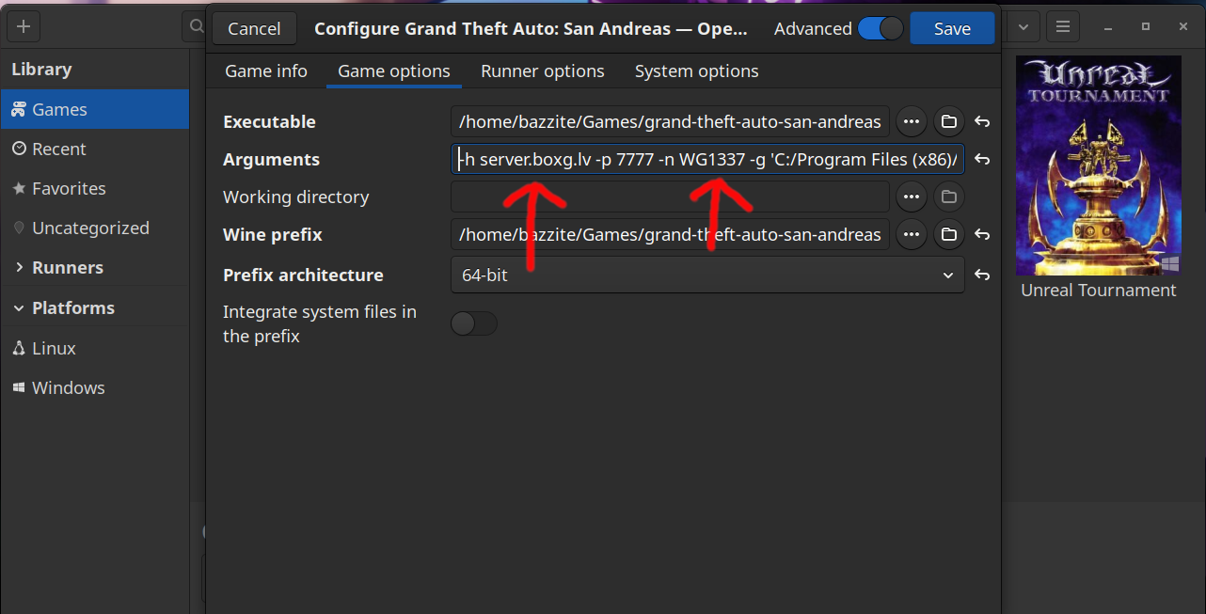Click the empty Working directory field
Screen dimensions: 1206x614
[x=670, y=197]
